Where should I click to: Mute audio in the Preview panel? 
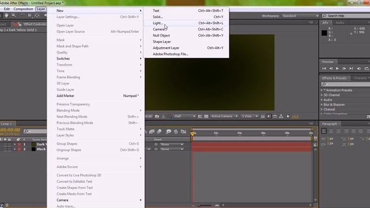click(x=359, y=68)
